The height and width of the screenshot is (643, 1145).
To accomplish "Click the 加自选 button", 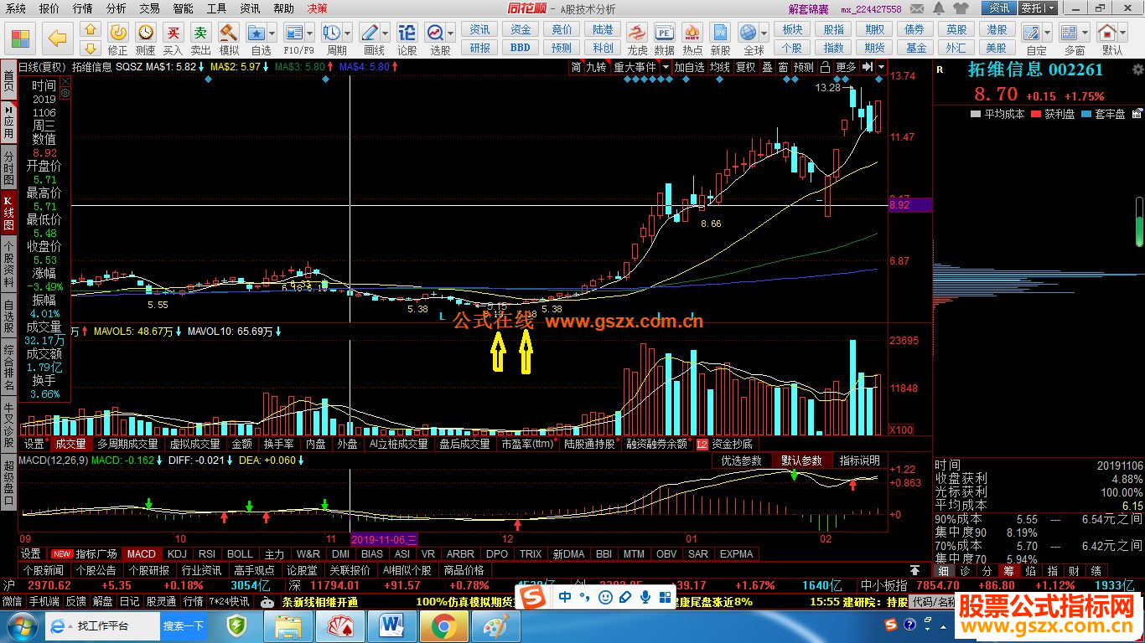I will tap(689, 67).
